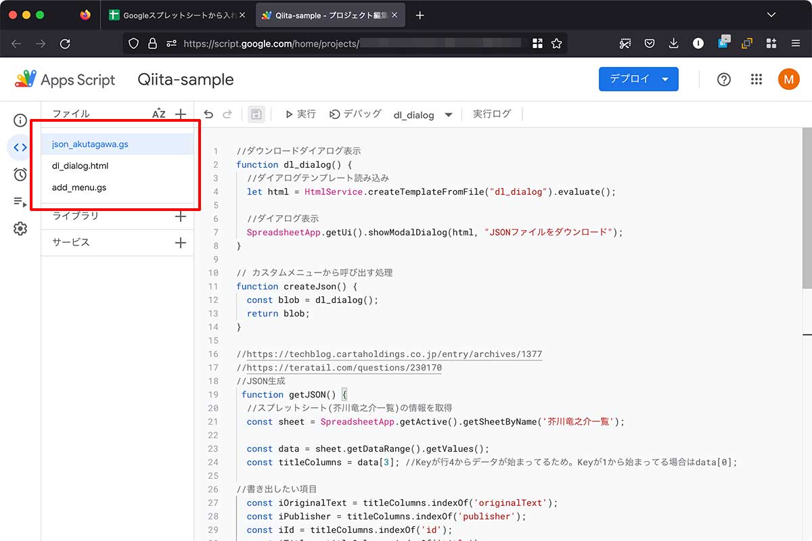Open the デプロイ deploy dropdown arrow
This screenshot has height=541, width=812.
665,79
